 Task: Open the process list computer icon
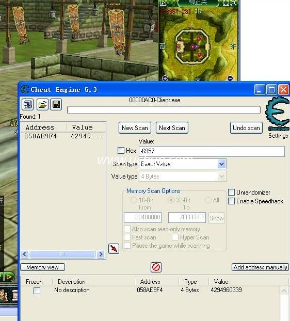28,104
